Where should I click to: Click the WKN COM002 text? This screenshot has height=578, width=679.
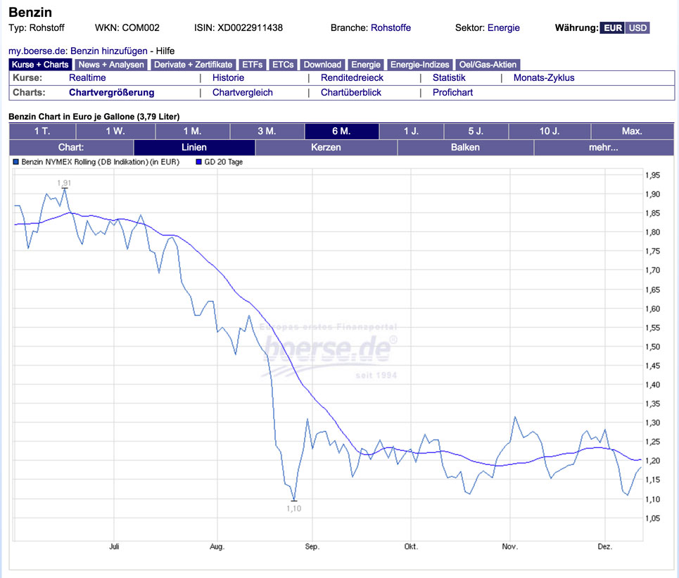click(127, 27)
